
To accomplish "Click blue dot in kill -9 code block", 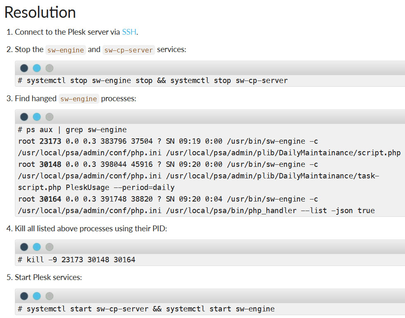I will coord(37,247).
